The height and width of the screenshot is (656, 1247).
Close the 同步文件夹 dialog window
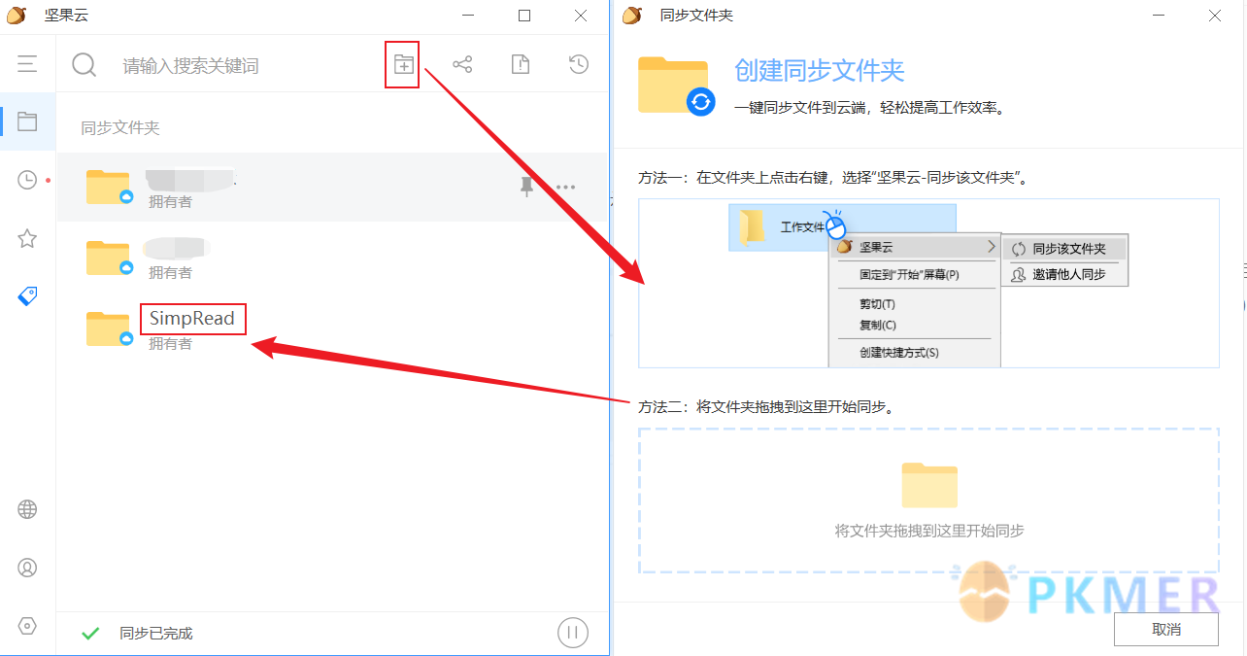1215,16
